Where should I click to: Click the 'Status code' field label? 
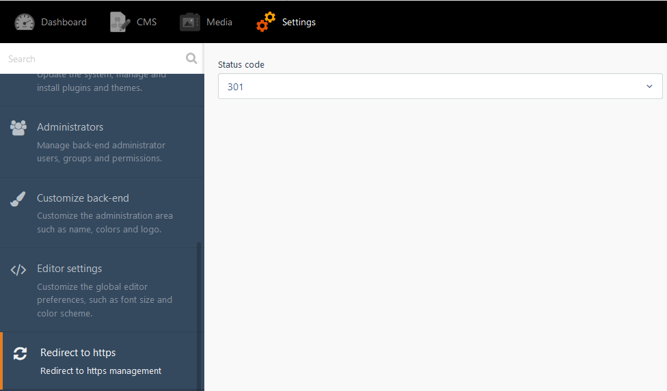(x=241, y=65)
